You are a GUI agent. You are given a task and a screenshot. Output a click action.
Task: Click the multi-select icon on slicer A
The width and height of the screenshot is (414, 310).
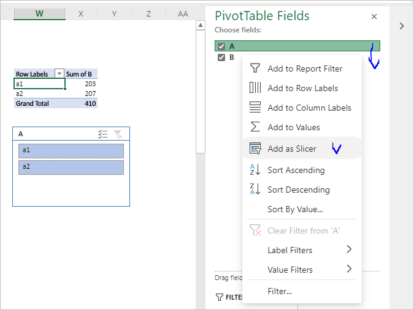click(x=103, y=135)
